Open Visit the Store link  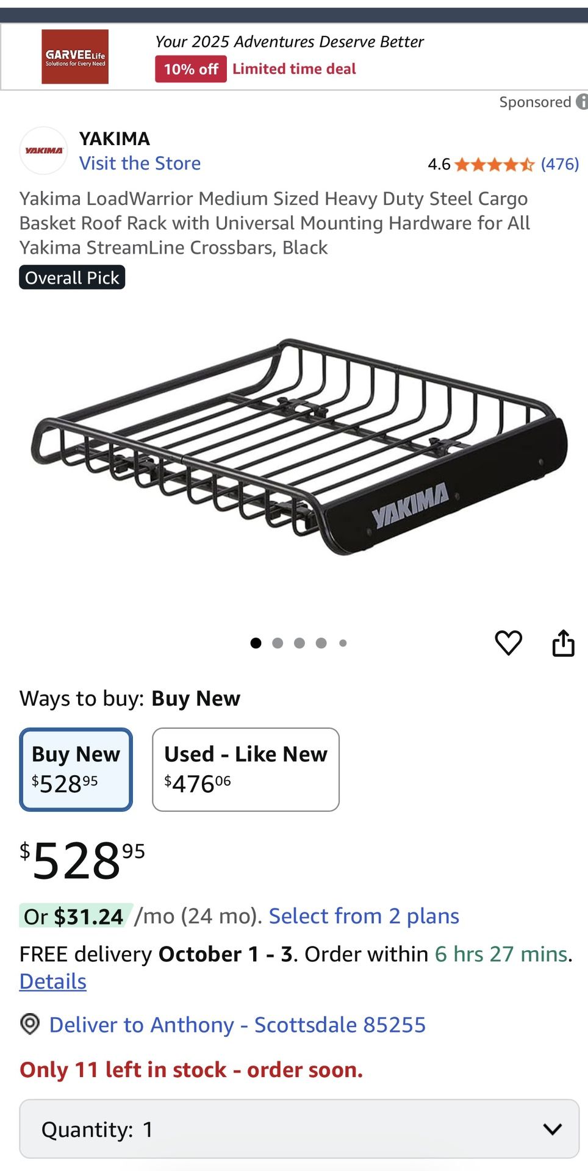pyautogui.click(x=140, y=163)
